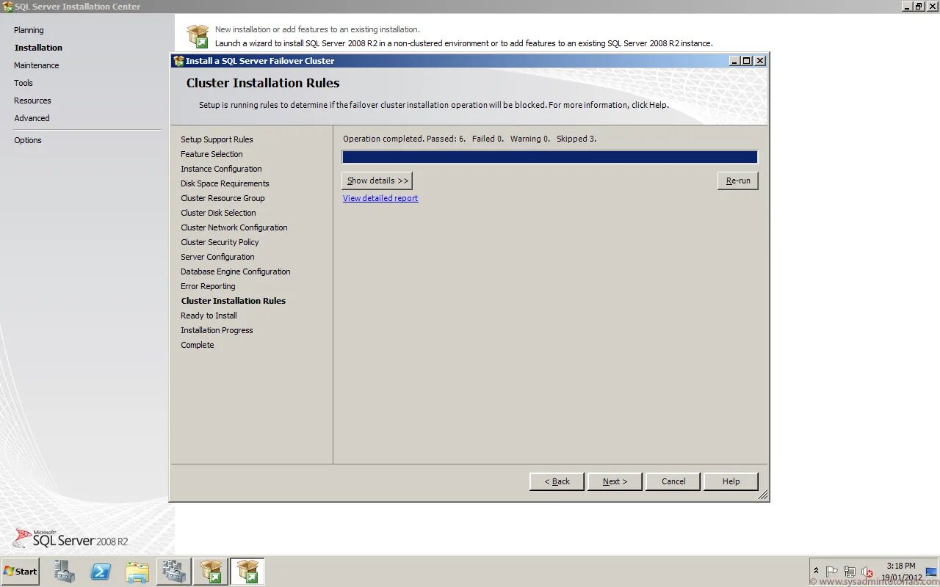Minimize the Install a SQL Server Failover Cluster dialog
Viewport: 940px width, 587px height.
point(734,61)
